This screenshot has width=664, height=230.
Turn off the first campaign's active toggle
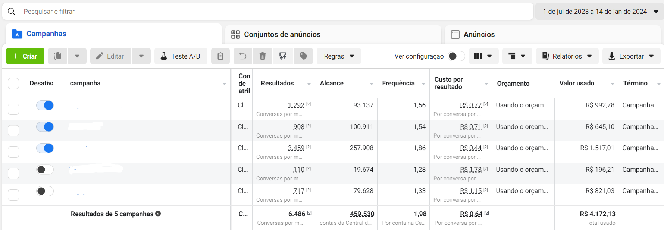[45, 105]
